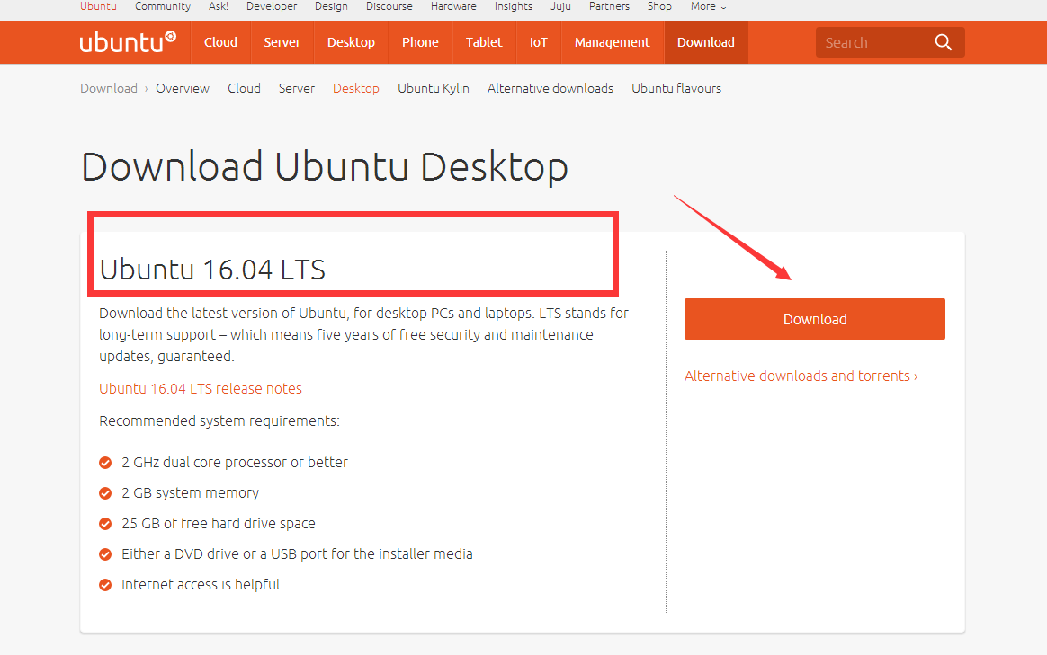Open the Management navigation item
This screenshot has height=655, width=1047.
[x=613, y=42]
